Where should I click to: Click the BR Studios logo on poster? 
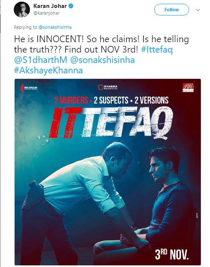click(x=188, y=88)
